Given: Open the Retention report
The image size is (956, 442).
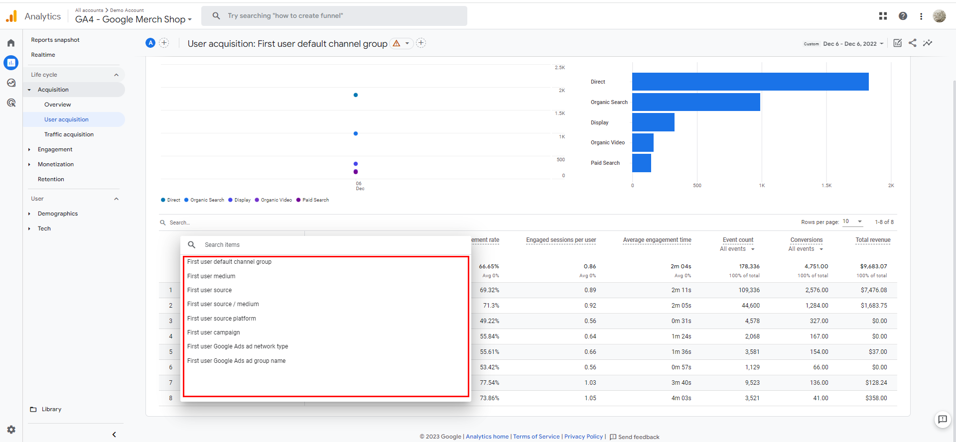Looking at the screenshot, I should pyautogui.click(x=51, y=179).
